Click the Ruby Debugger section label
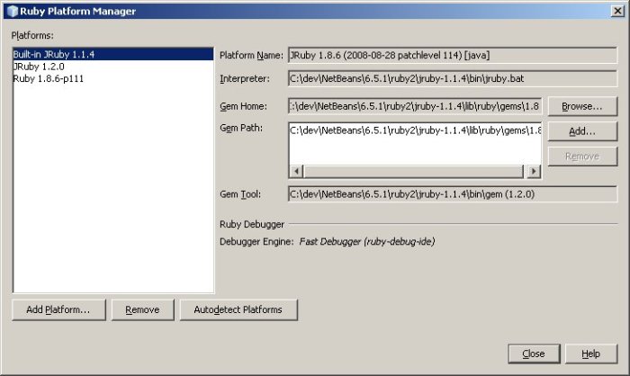This screenshot has width=630, height=376. [252, 224]
